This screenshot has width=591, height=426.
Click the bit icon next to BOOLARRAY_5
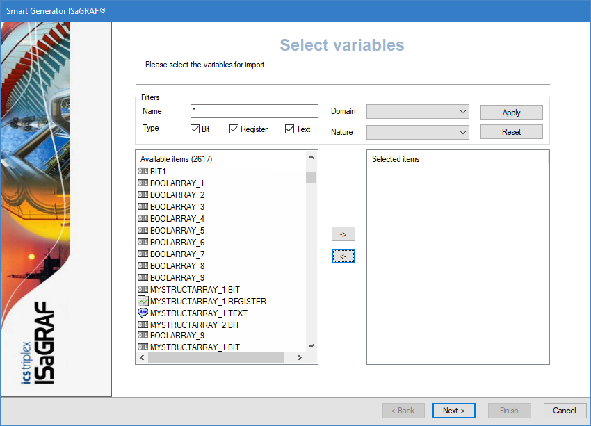coord(143,230)
